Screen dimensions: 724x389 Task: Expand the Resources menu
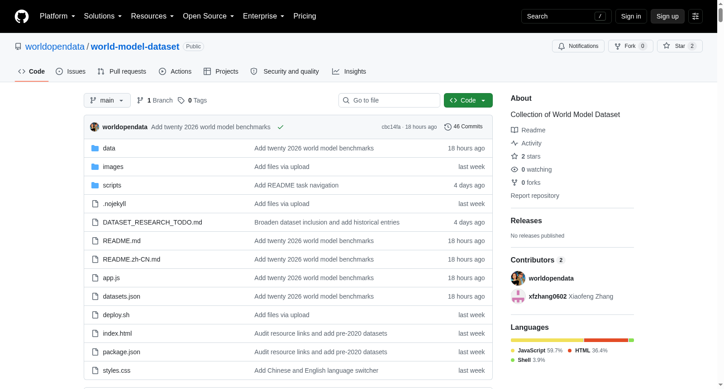tap(152, 16)
